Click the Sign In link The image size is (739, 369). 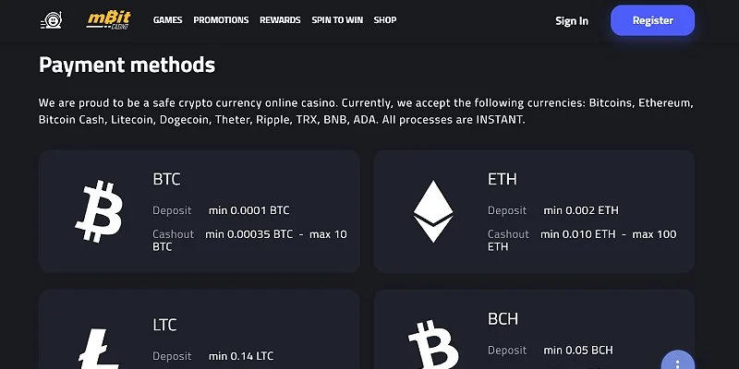pos(572,20)
